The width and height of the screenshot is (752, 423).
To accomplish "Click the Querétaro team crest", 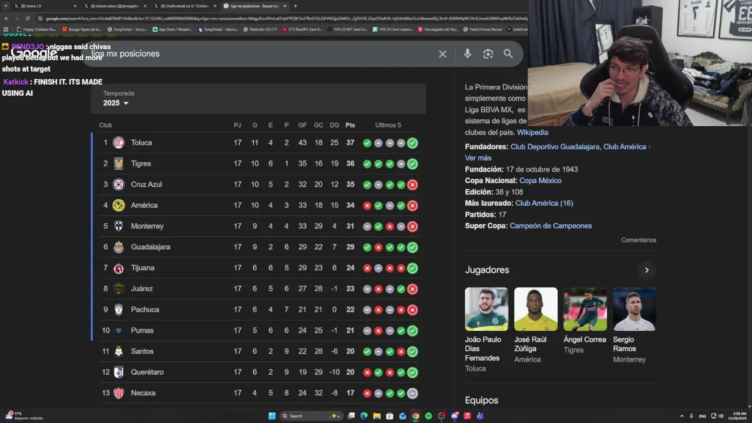I will (119, 372).
